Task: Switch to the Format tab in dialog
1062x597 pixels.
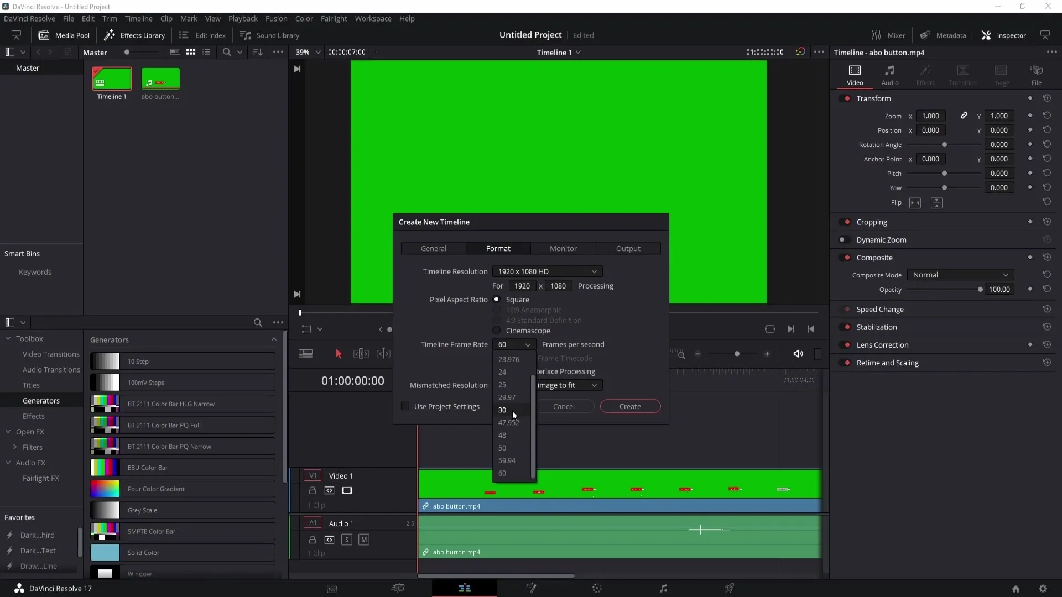Action: pos(498,249)
